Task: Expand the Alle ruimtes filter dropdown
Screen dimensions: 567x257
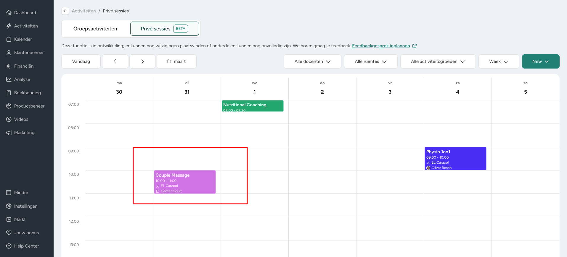Action: pos(371,61)
